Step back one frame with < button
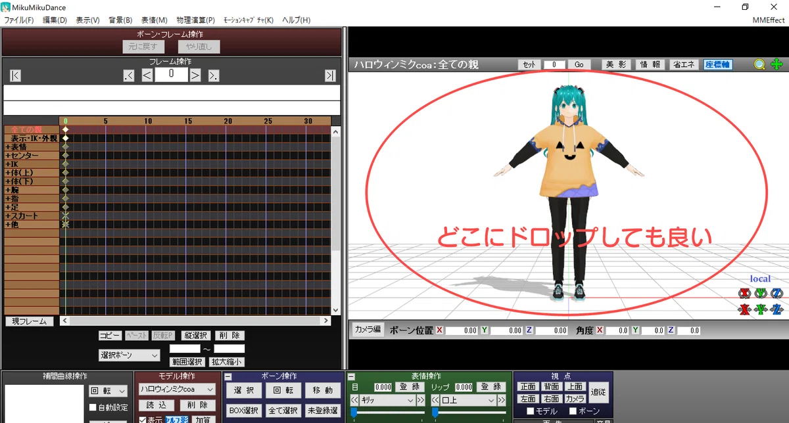 click(147, 76)
